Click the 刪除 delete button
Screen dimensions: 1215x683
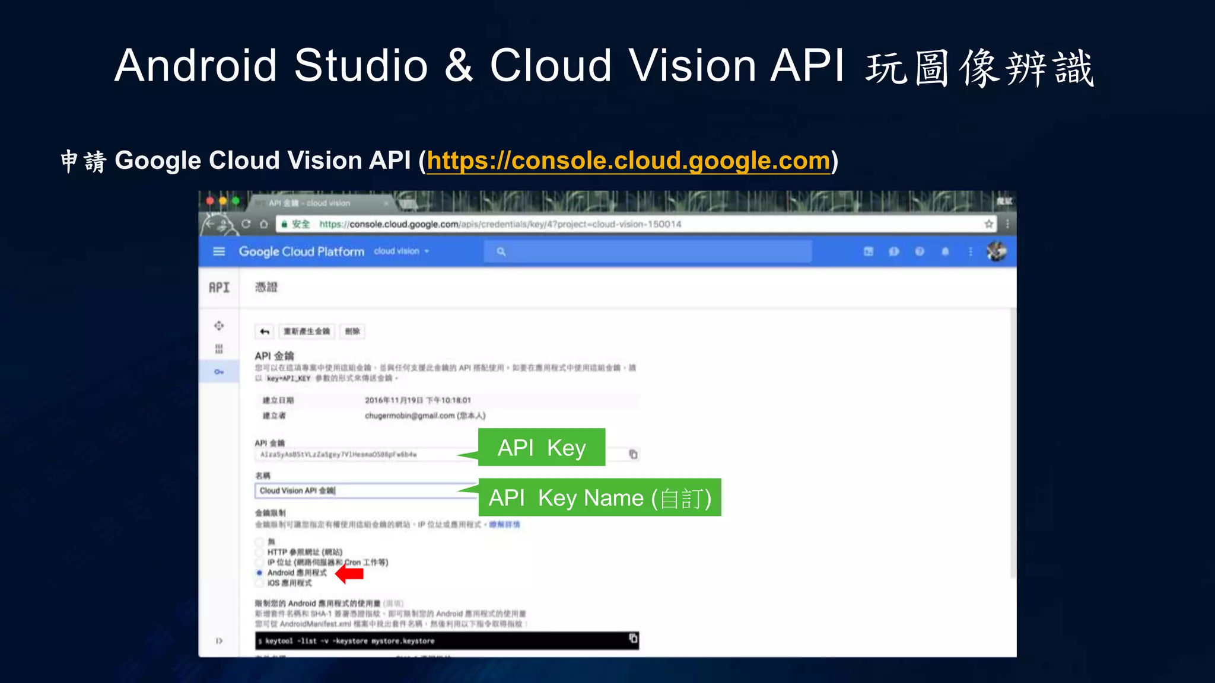pyautogui.click(x=352, y=331)
